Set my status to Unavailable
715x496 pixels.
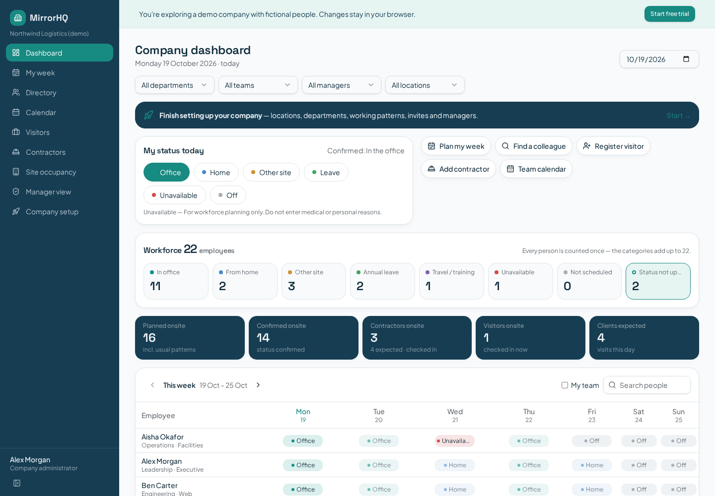coord(175,195)
